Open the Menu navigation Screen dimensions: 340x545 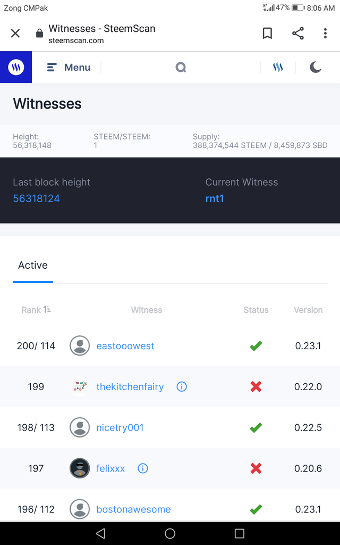[69, 68]
